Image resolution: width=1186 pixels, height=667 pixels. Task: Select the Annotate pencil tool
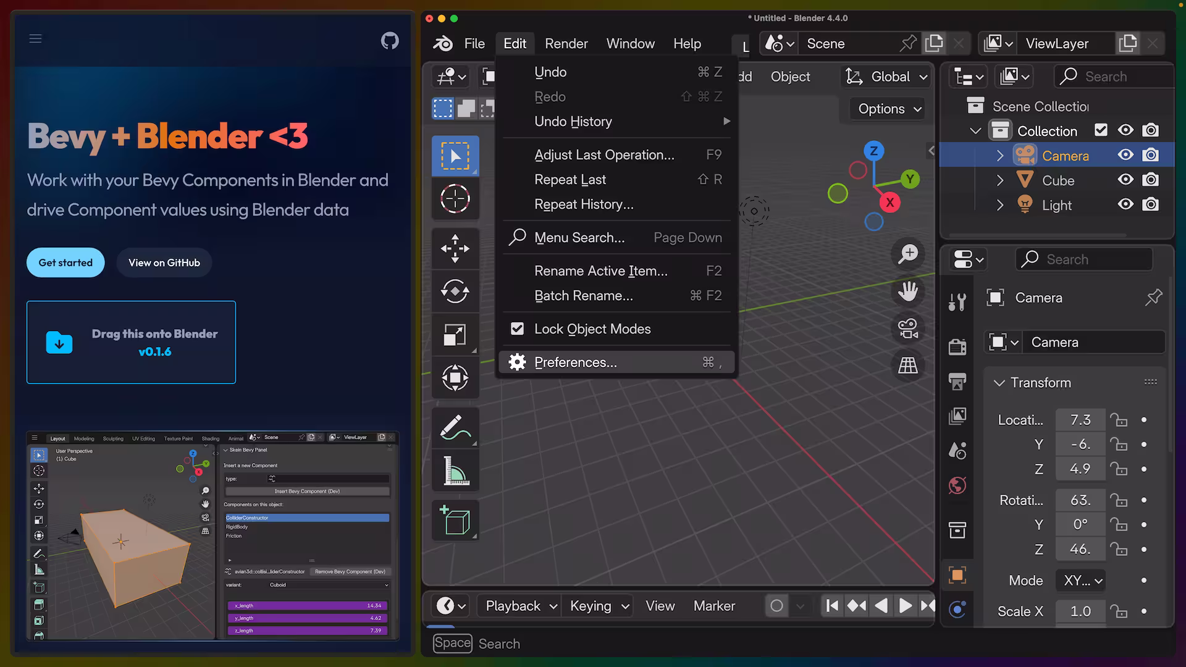[455, 427]
